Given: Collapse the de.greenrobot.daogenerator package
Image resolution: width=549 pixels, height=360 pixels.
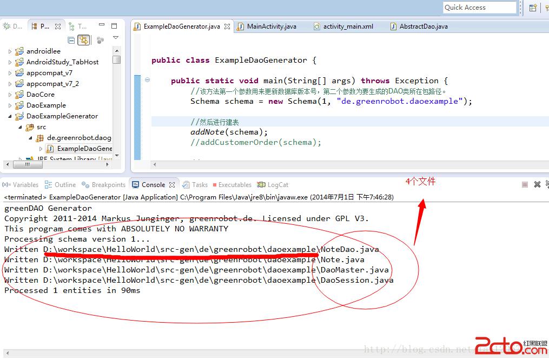Looking at the screenshot, I should pyautogui.click(x=31, y=138).
